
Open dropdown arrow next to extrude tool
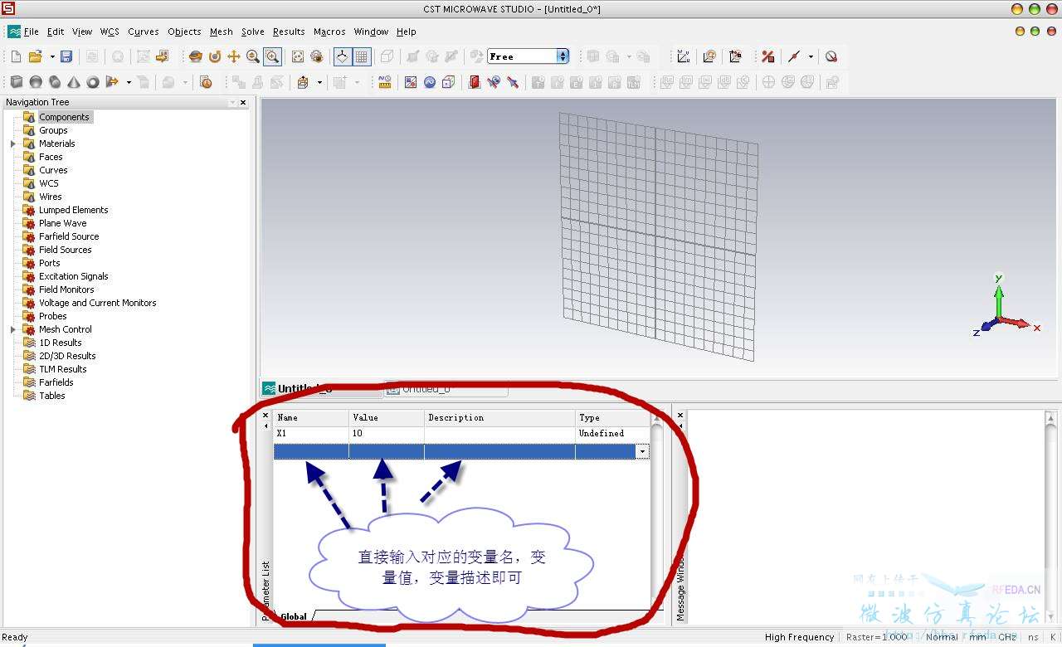coord(129,82)
